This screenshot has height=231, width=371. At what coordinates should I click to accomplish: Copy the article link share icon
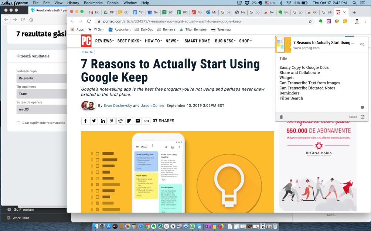(146, 121)
